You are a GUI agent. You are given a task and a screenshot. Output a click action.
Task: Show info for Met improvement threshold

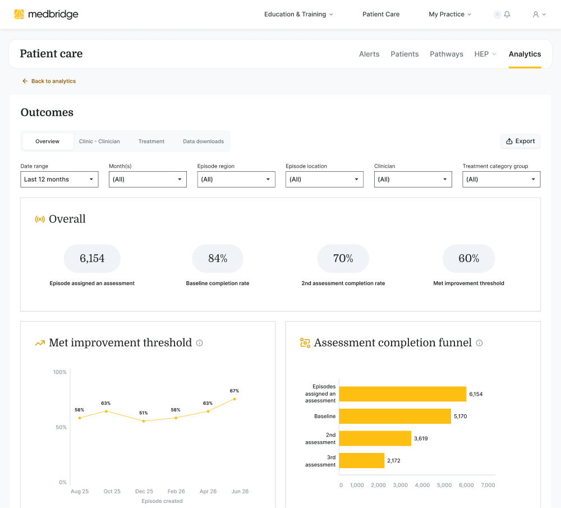[200, 343]
